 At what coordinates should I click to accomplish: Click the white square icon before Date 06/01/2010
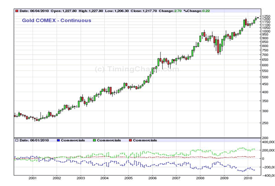click(17, 140)
